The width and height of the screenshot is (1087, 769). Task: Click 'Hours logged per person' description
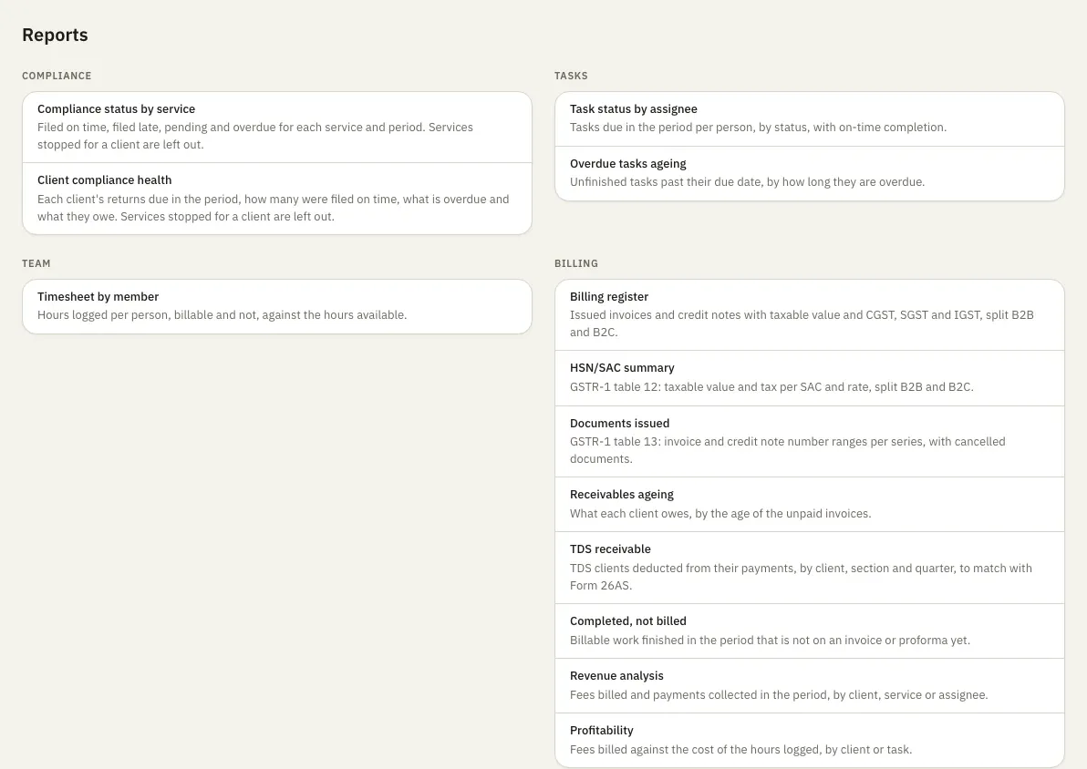click(222, 315)
